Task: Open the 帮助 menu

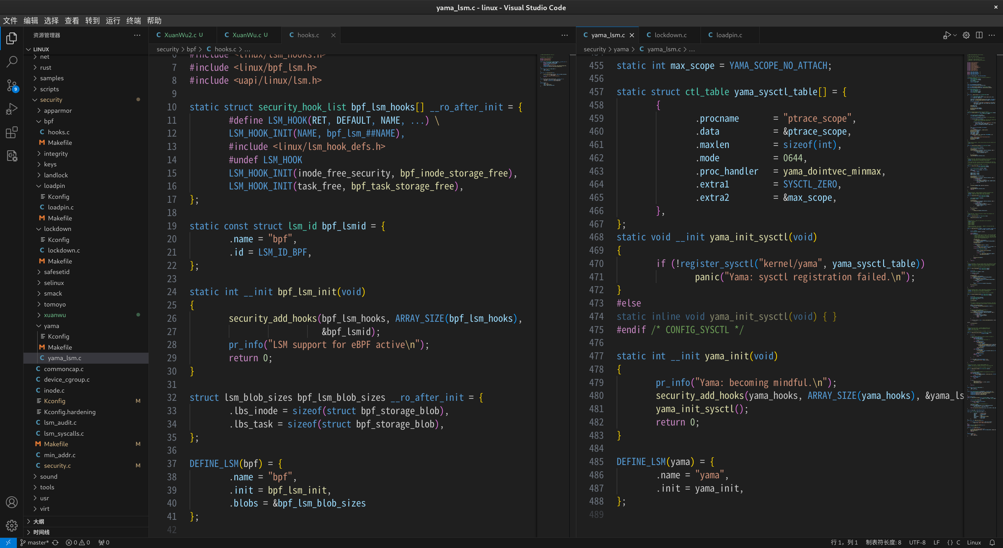Action: click(154, 21)
